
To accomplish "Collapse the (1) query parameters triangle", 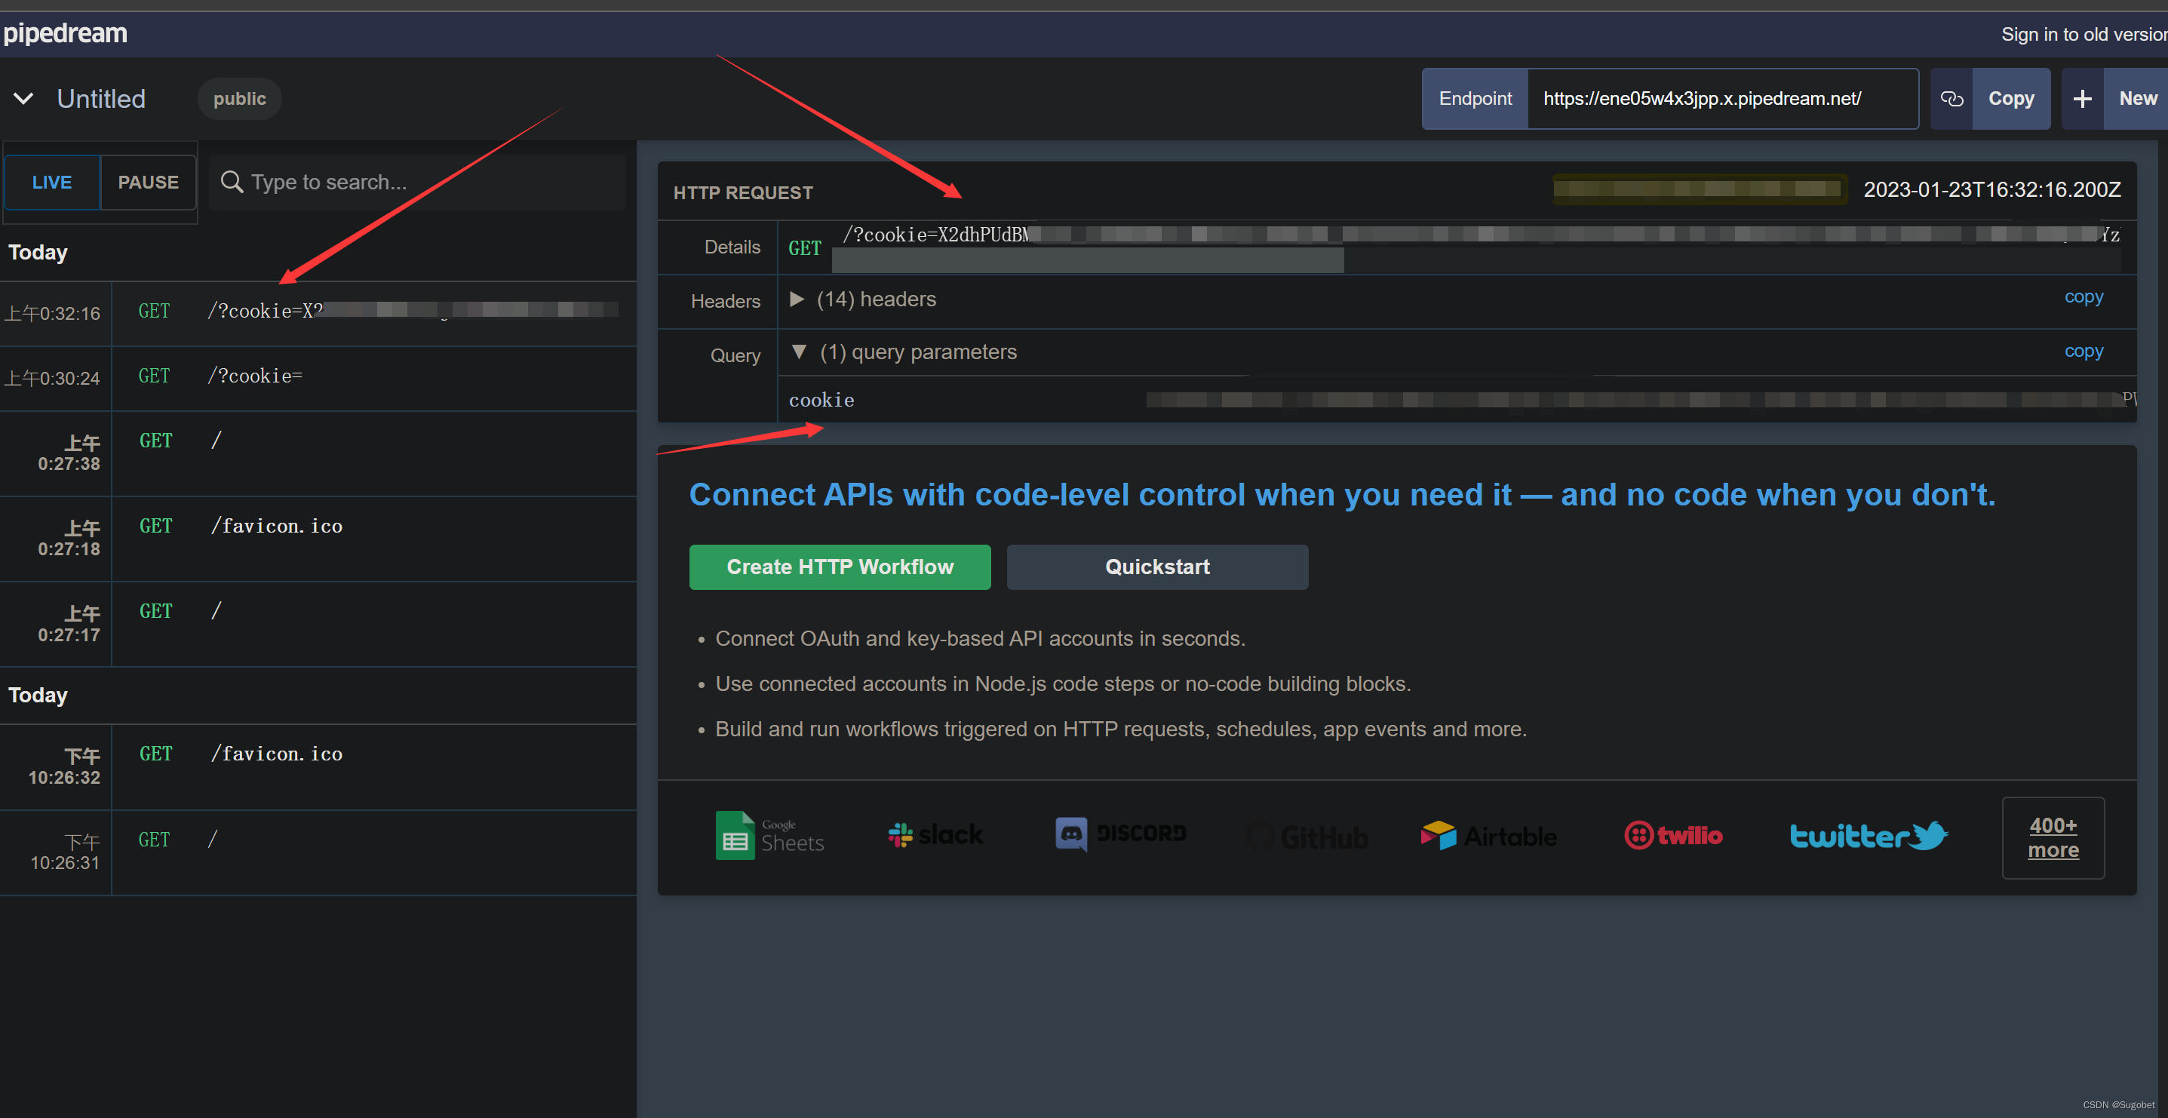I will pos(799,352).
